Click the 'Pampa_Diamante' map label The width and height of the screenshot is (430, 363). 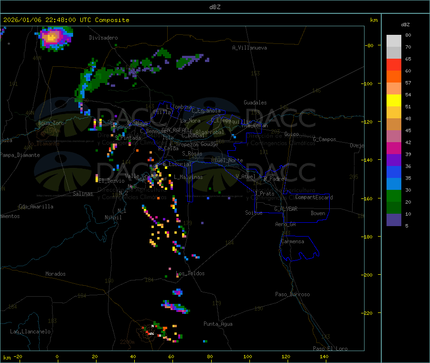20,155
